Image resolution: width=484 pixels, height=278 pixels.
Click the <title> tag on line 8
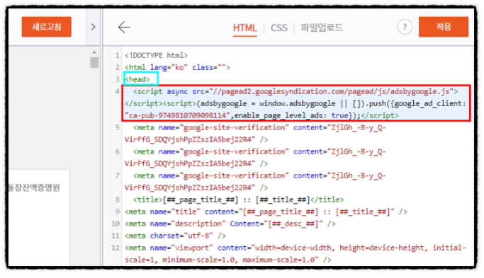click(238, 199)
